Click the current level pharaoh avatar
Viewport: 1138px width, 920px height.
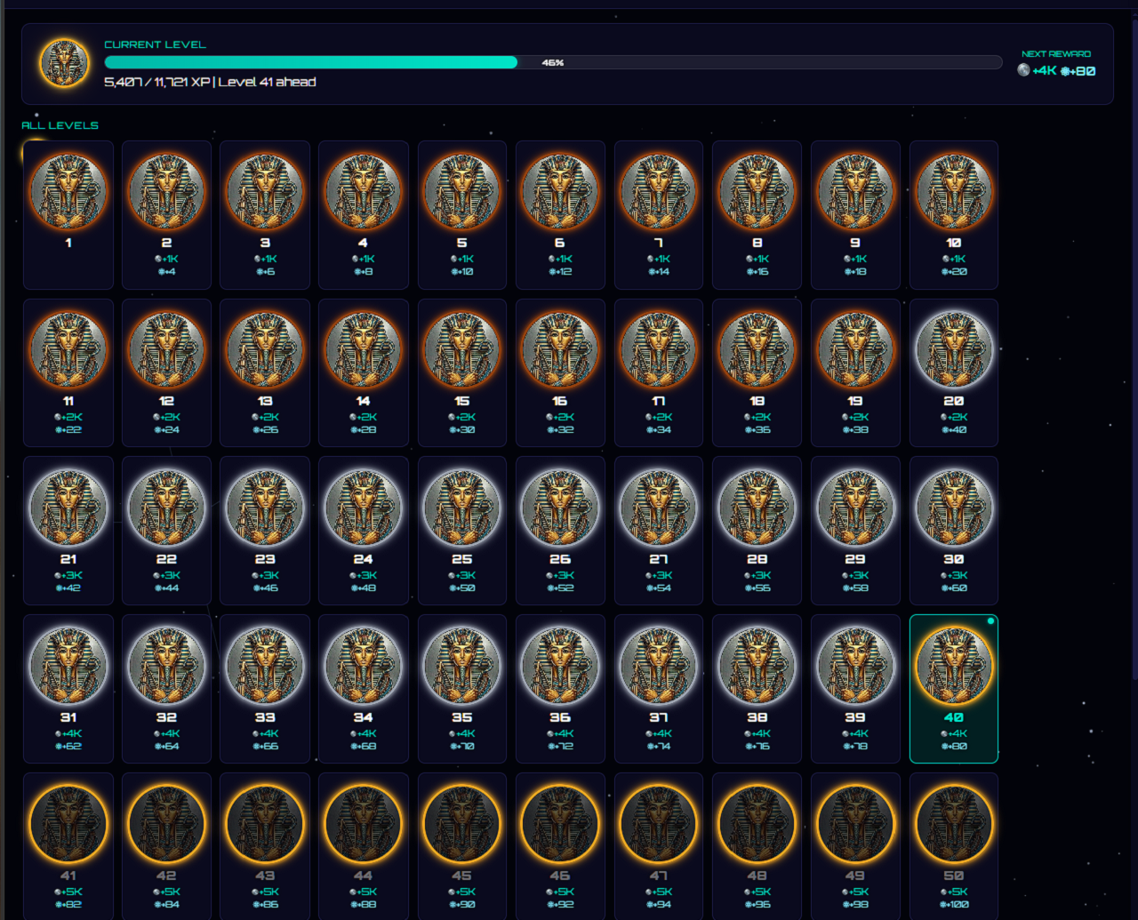click(x=64, y=63)
